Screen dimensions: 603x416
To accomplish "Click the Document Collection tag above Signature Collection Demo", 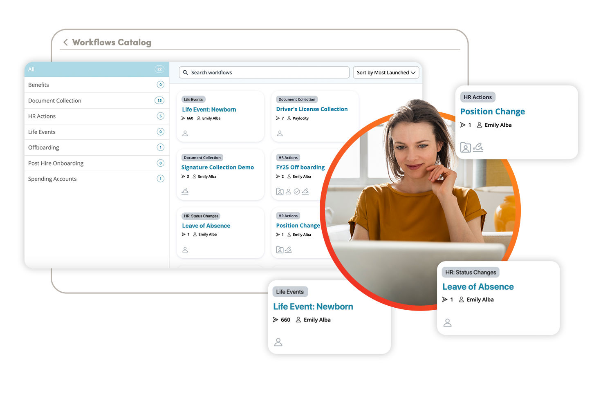I will 202,158.
